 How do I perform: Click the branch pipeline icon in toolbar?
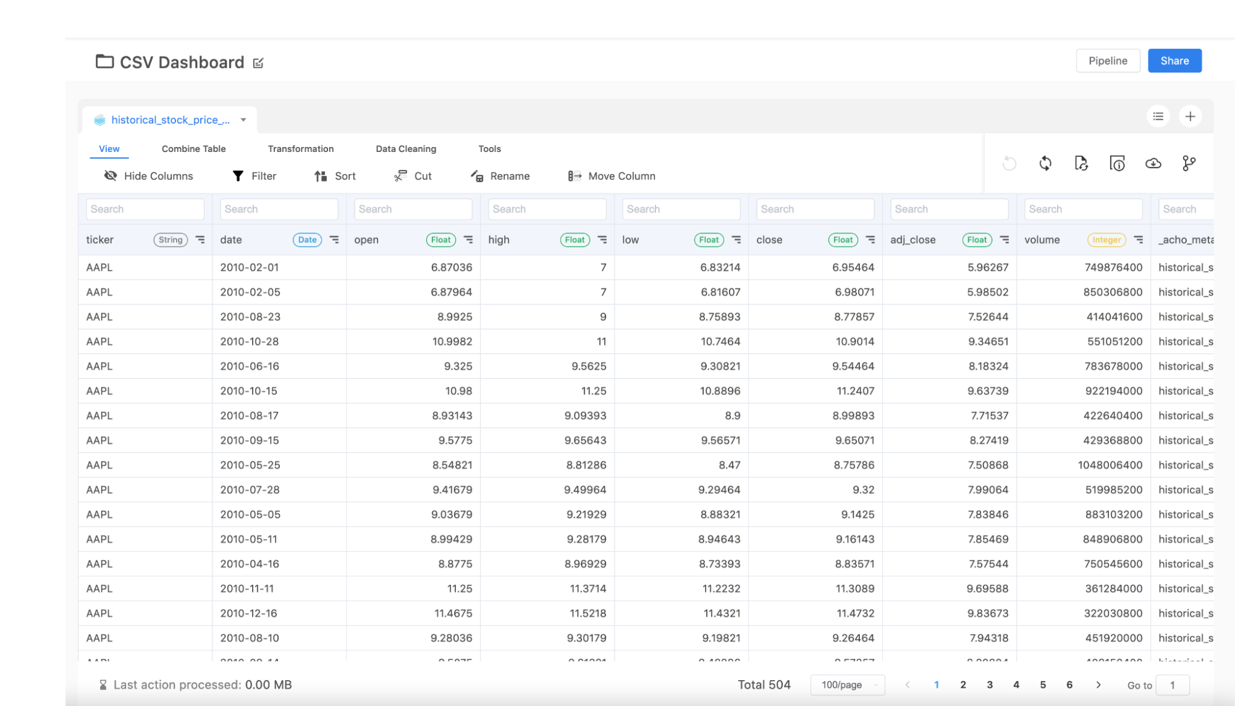click(1189, 163)
